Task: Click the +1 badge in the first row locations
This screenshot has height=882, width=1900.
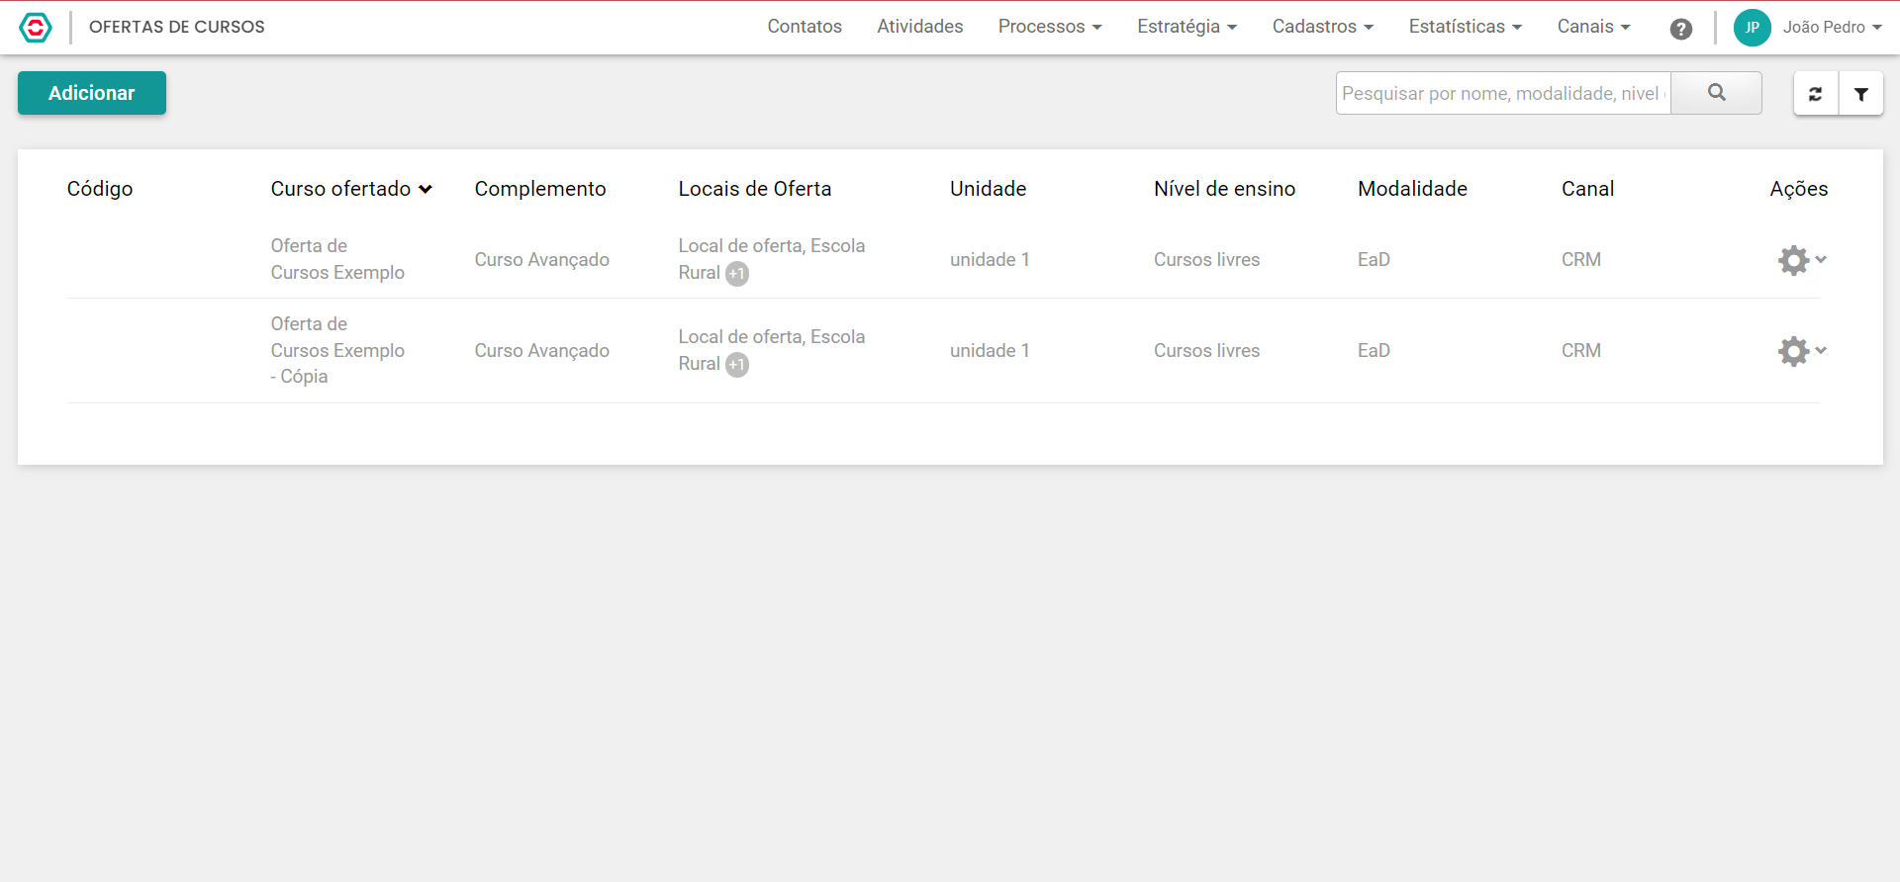Action: [737, 274]
